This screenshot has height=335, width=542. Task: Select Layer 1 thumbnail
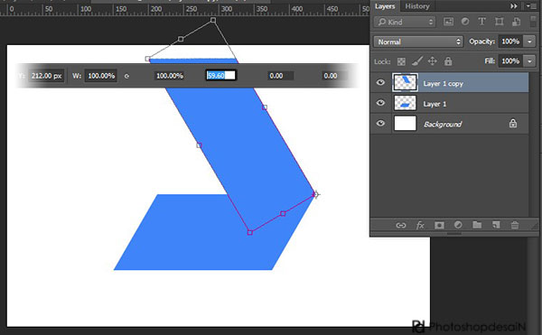(x=405, y=103)
